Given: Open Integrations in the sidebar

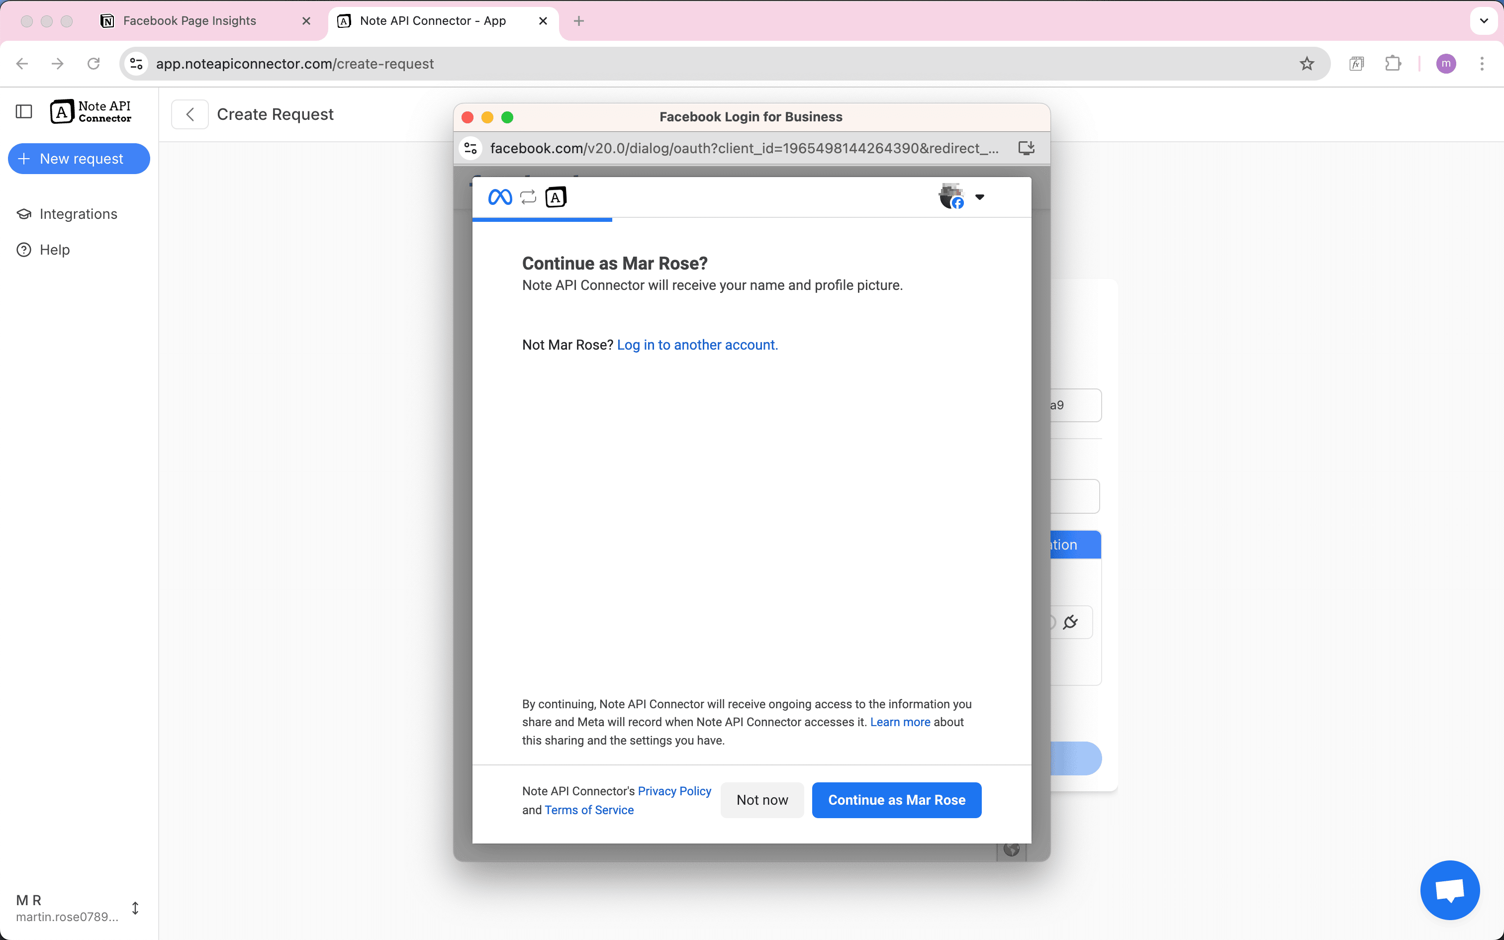Looking at the screenshot, I should [x=67, y=214].
